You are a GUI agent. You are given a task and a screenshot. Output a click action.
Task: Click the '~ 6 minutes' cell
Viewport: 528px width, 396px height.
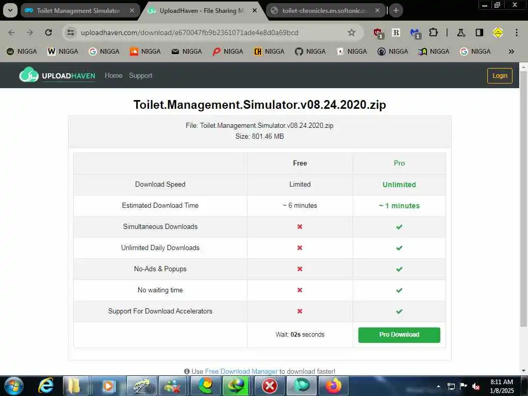300,205
